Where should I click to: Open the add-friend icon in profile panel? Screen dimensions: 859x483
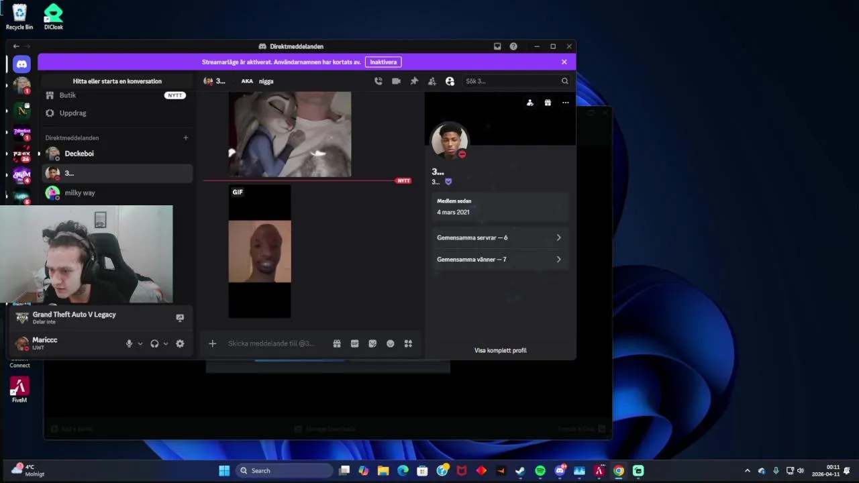(529, 103)
